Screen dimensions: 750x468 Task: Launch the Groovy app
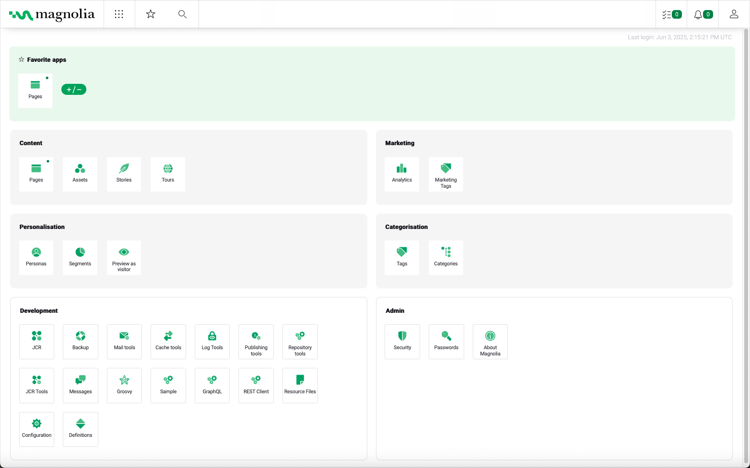point(124,385)
